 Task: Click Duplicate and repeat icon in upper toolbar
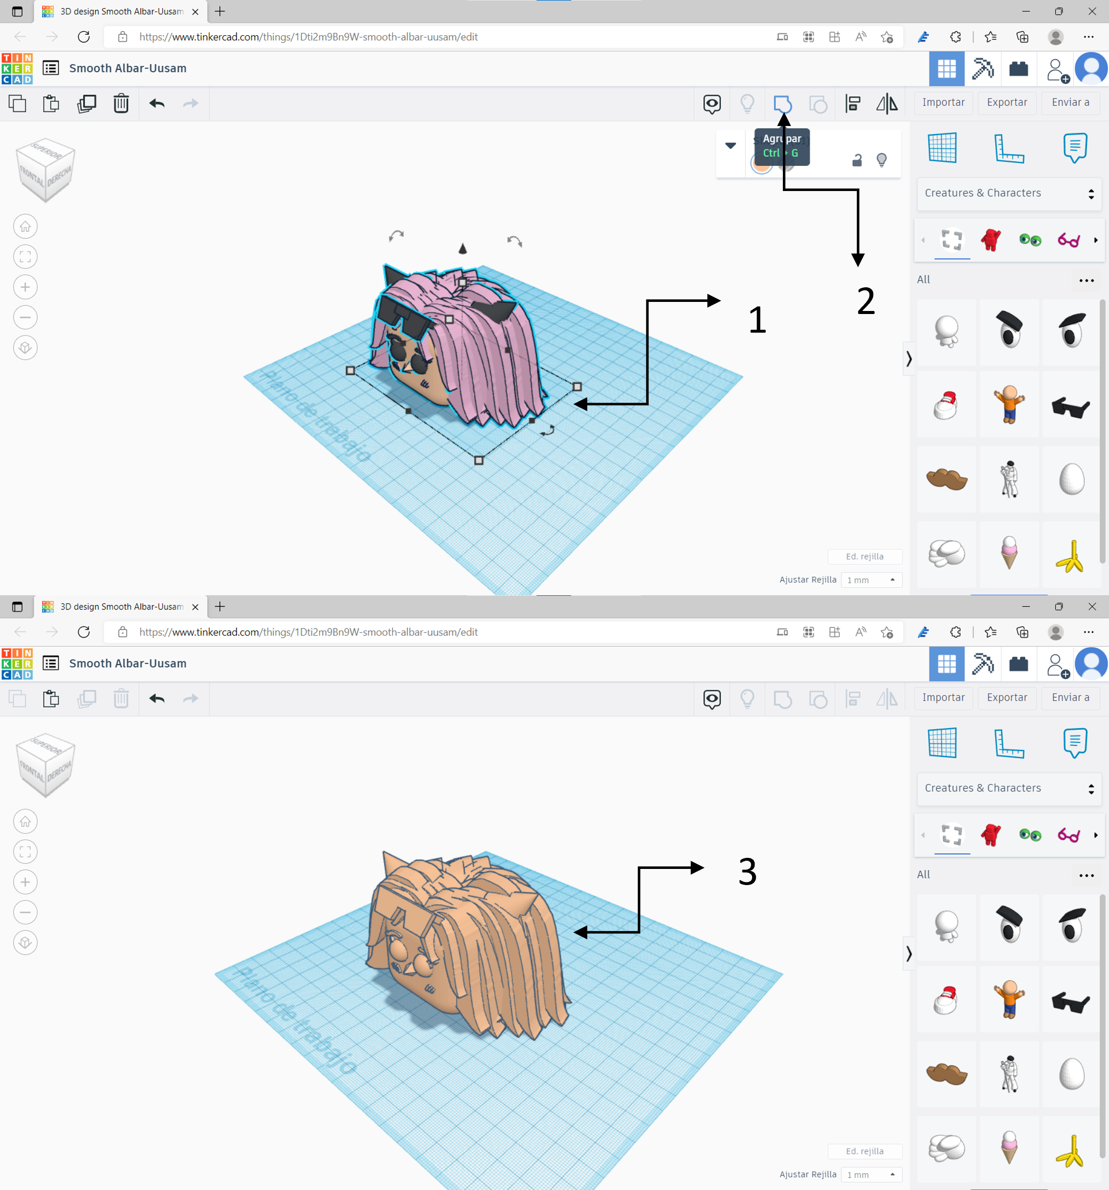coord(87,103)
